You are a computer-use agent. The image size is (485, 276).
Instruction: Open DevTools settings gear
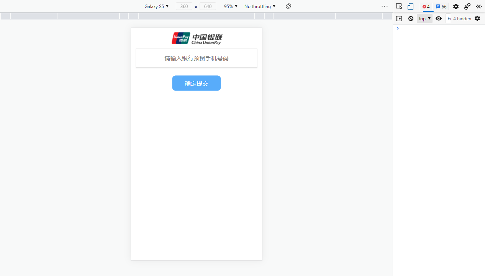pyautogui.click(x=456, y=6)
